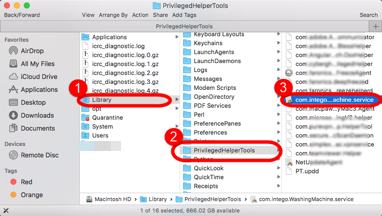
Task: Expand the QuickLook folder arrow
Action: [278, 168]
